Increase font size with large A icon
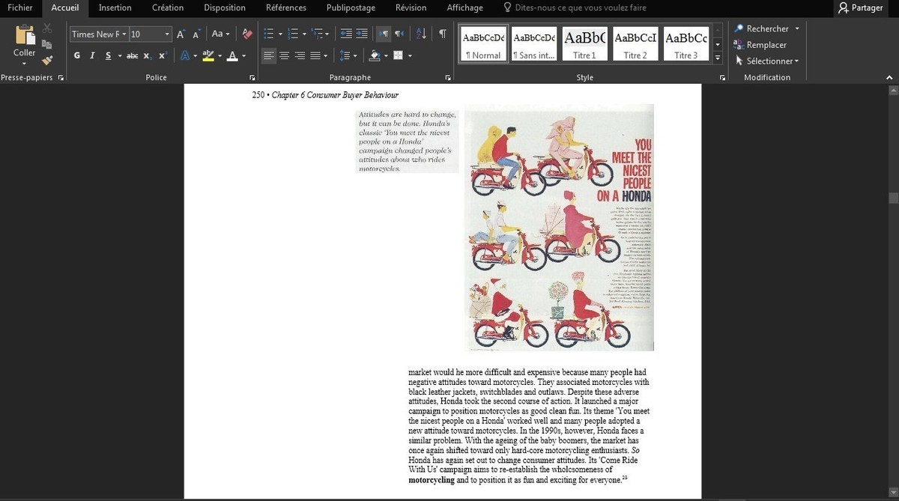 click(x=181, y=34)
